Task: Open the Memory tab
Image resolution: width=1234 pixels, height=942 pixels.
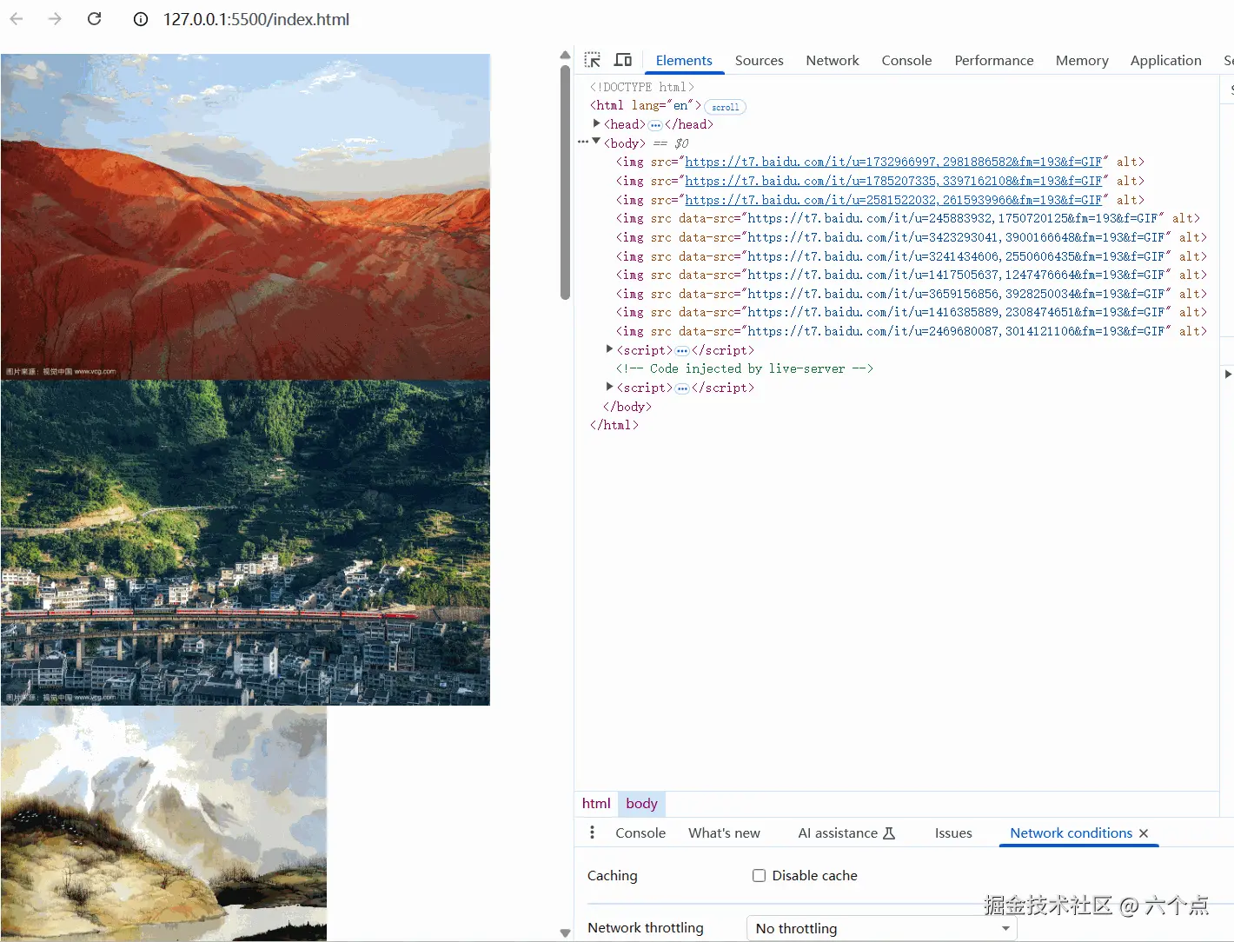Action: [1082, 60]
